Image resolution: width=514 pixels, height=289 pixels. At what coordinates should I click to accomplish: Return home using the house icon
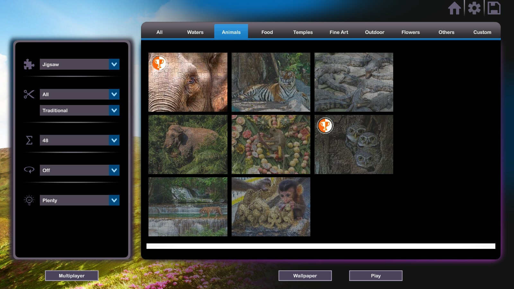click(x=455, y=8)
